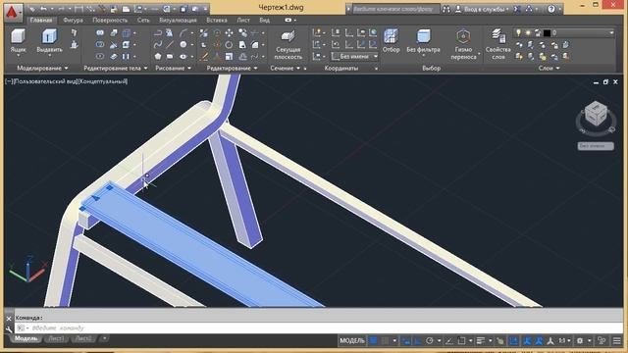Click the solid Union icon
Screen dimensions: 628x353
point(100,33)
